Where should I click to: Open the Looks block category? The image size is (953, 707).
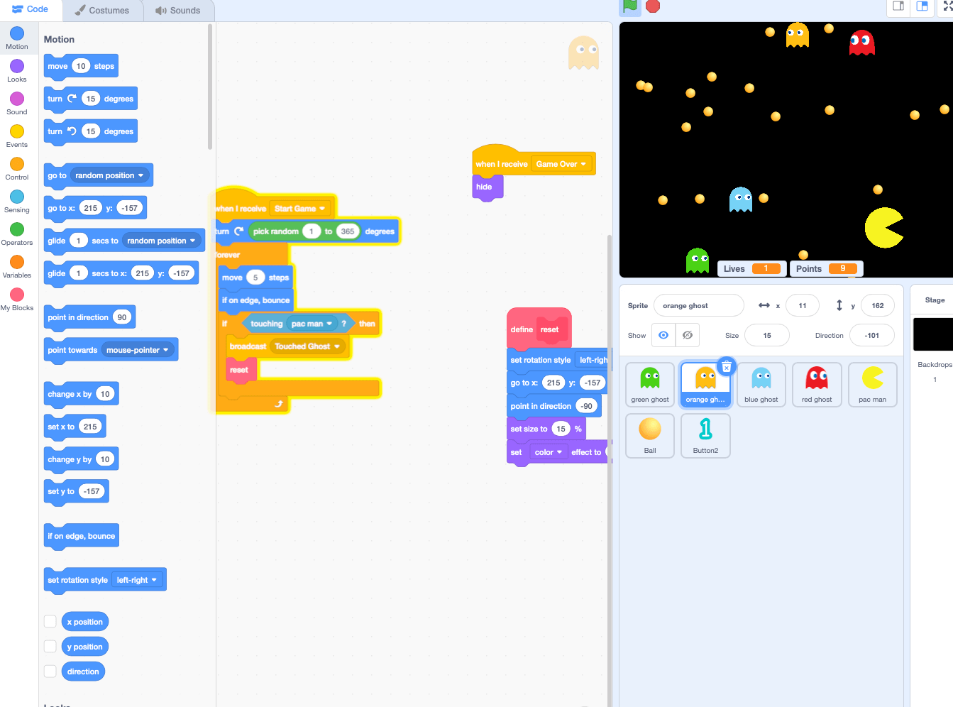pyautogui.click(x=17, y=71)
